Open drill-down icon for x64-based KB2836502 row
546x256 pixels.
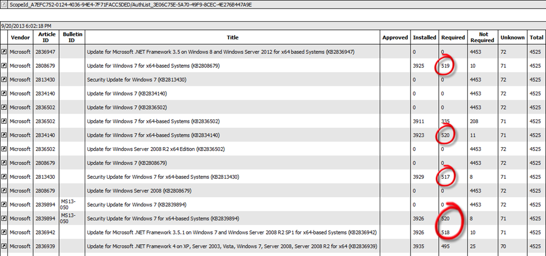point(4,121)
